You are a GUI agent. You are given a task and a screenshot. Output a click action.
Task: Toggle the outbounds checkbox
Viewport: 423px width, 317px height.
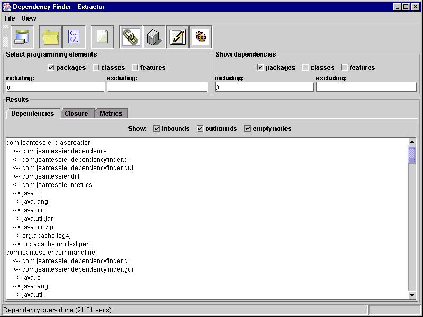pyautogui.click(x=200, y=129)
